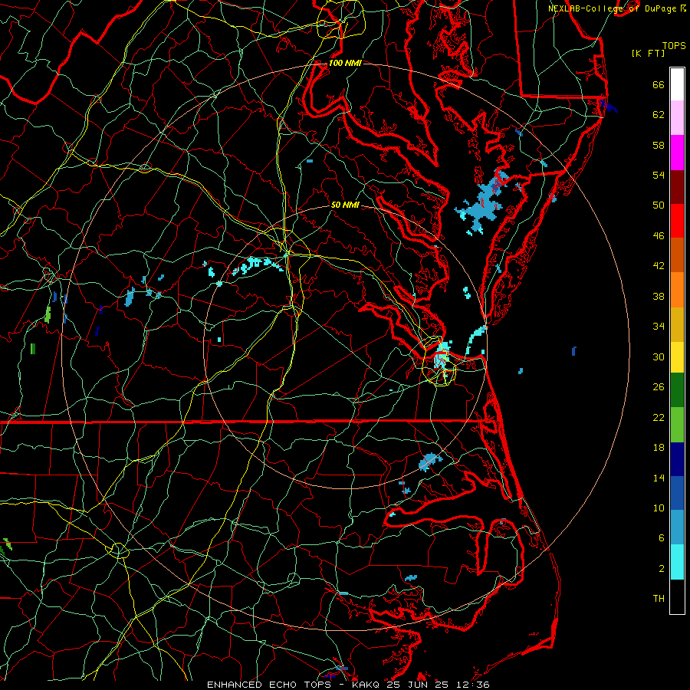
Task: Click the "18" legend value
Action: pos(659,448)
